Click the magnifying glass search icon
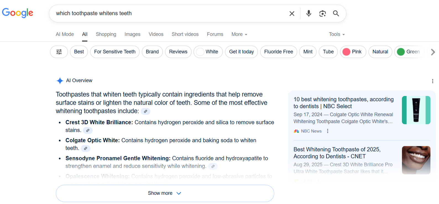The height and width of the screenshot is (204, 439). pos(336,13)
